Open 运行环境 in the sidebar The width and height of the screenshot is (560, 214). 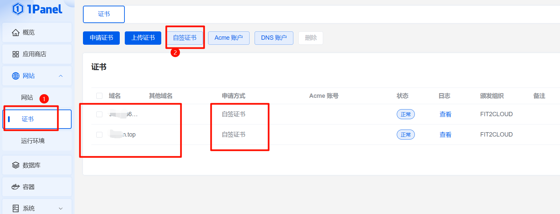point(33,141)
